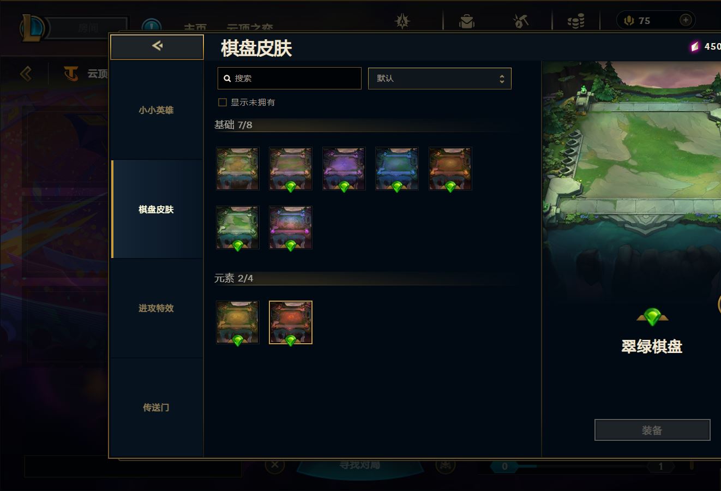Select the 进攻特效 tab
This screenshot has width=721, height=491.
[x=156, y=308]
